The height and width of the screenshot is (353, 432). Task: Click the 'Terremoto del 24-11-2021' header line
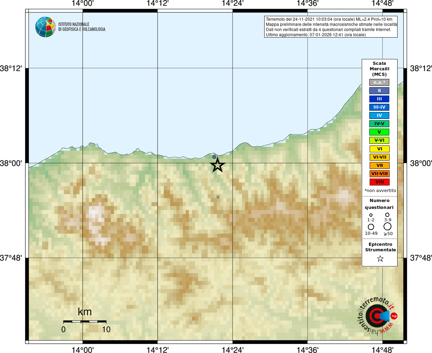point(329,19)
